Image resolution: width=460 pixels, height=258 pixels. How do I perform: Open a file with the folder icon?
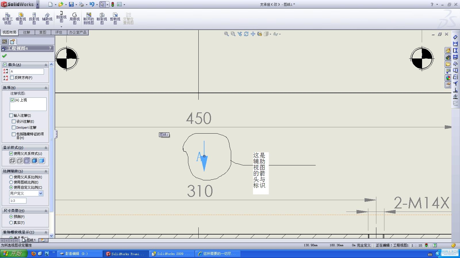[x=61, y=4]
